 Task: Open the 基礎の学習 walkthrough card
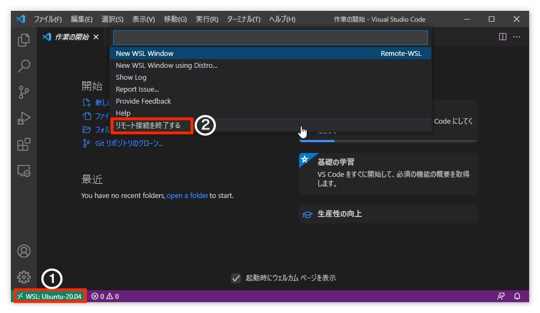coord(388,174)
